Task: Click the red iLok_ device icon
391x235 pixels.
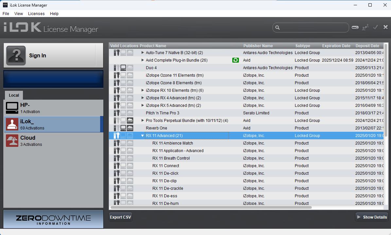Action: (x=12, y=124)
